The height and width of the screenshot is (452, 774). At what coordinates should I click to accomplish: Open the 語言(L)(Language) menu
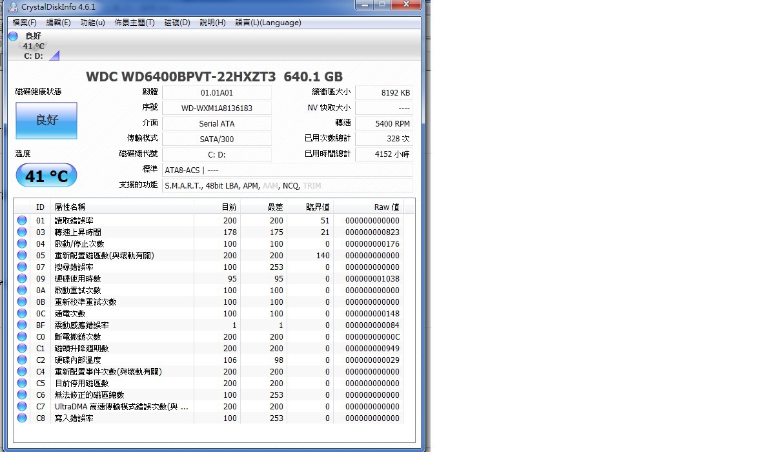[x=268, y=23]
